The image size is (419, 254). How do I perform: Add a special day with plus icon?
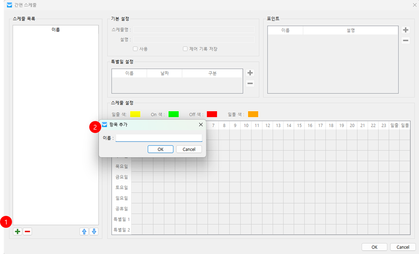coord(250,73)
